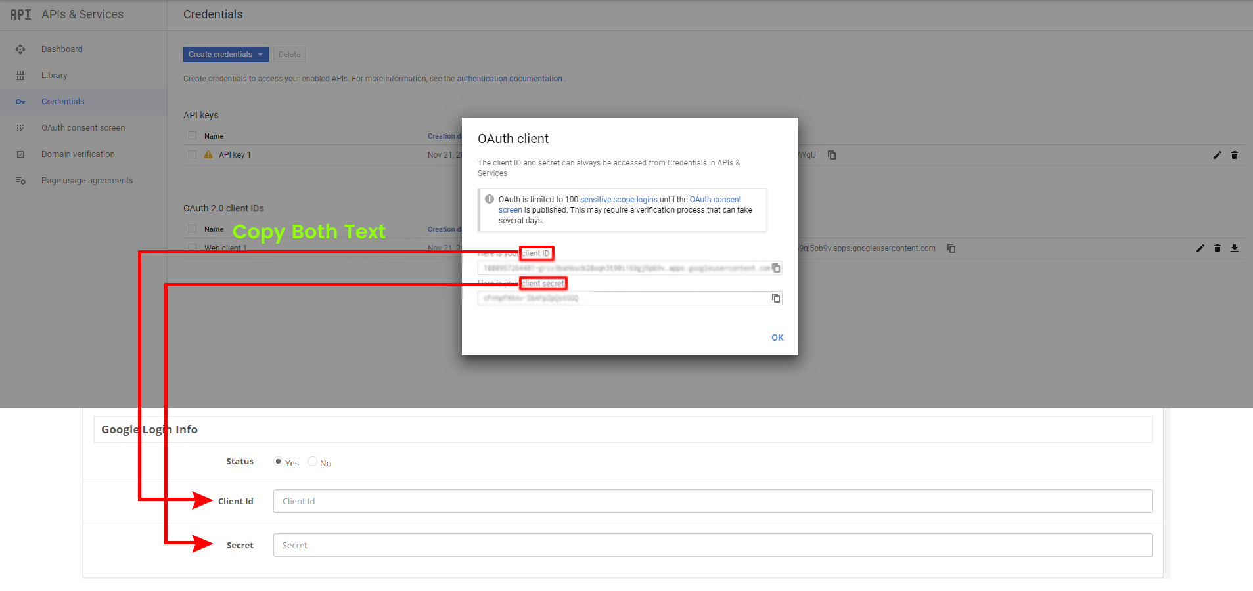The width and height of the screenshot is (1253, 591).
Task: Delete API key 1 with trash icon
Action: click(1235, 155)
